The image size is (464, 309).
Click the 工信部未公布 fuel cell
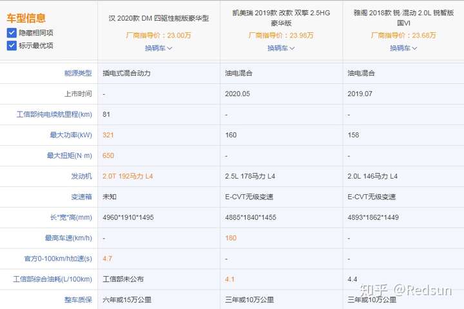(123, 279)
